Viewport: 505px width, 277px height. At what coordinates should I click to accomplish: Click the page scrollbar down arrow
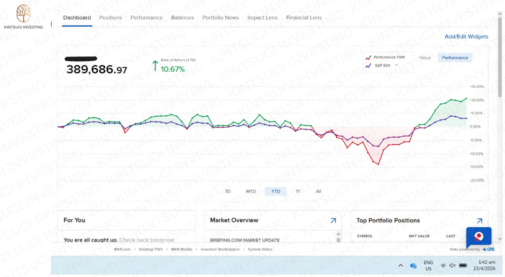[500, 240]
